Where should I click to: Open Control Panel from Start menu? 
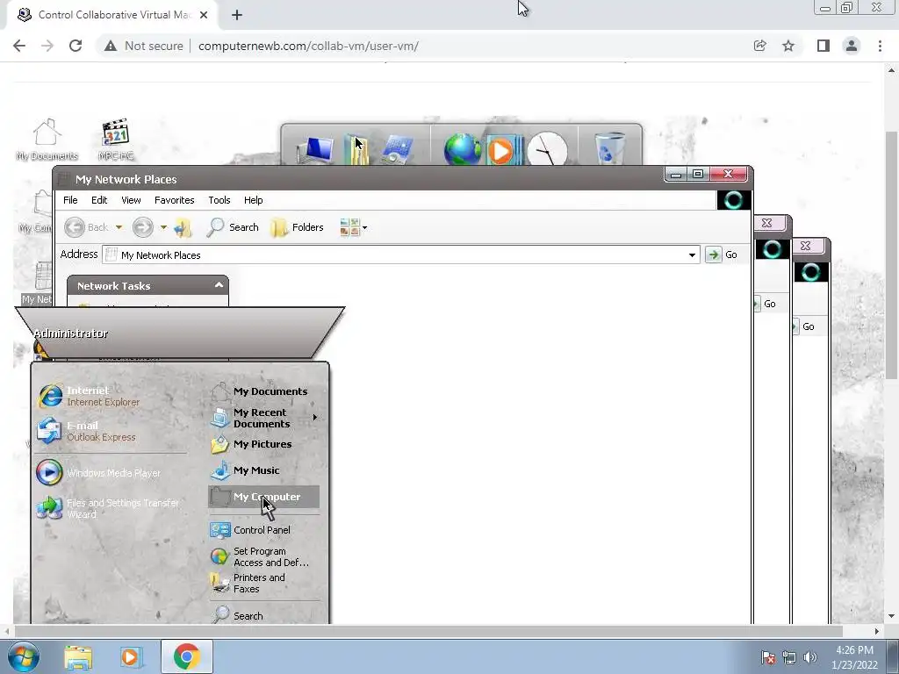point(250,530)
